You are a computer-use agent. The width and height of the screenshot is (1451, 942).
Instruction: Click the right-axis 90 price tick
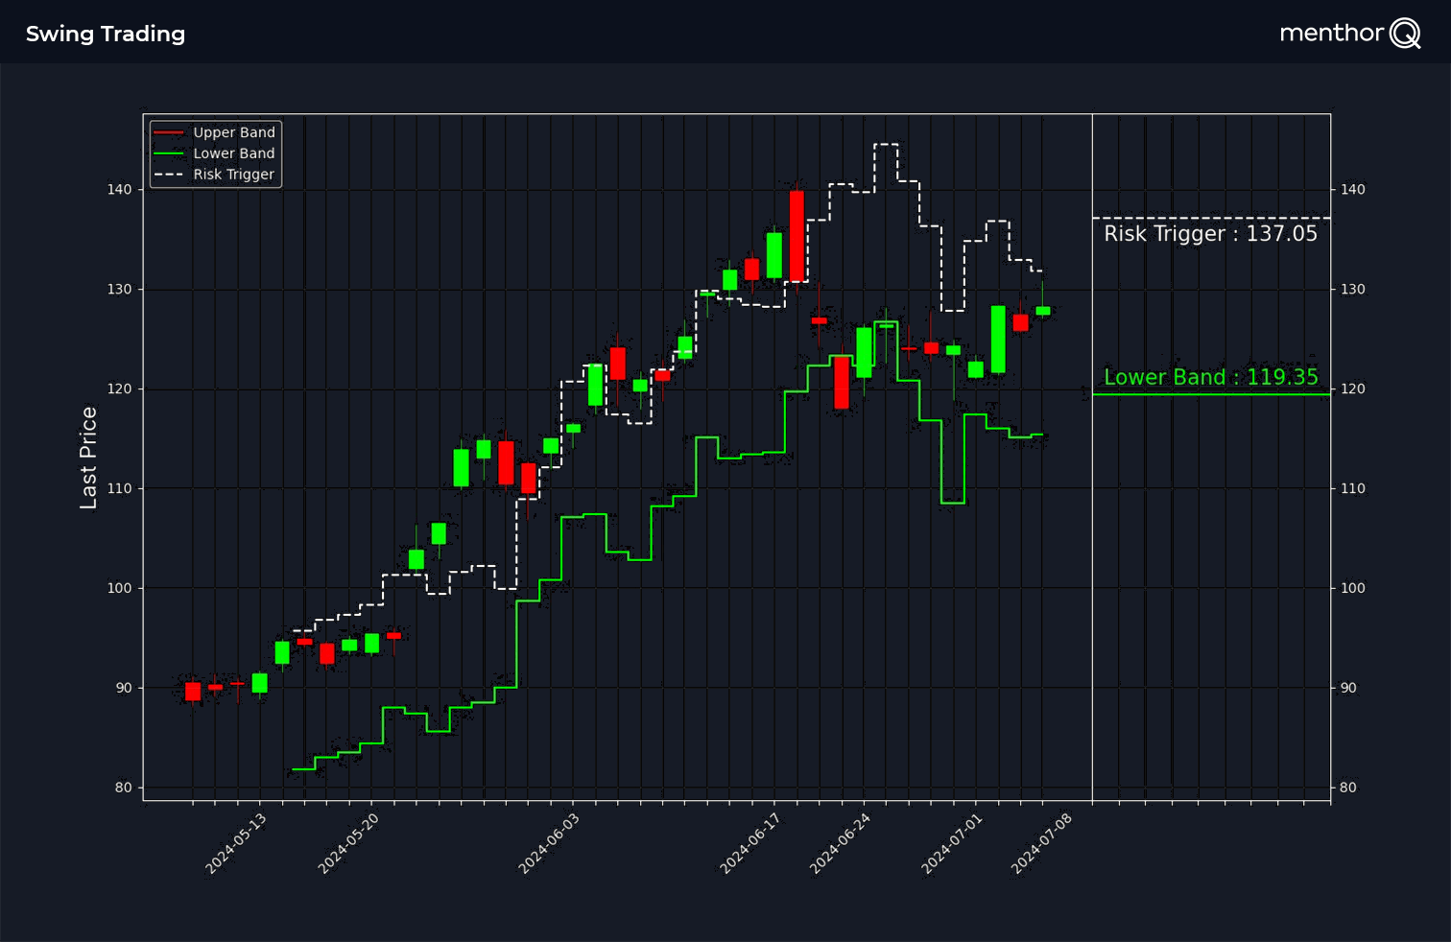click(1349, 688)
